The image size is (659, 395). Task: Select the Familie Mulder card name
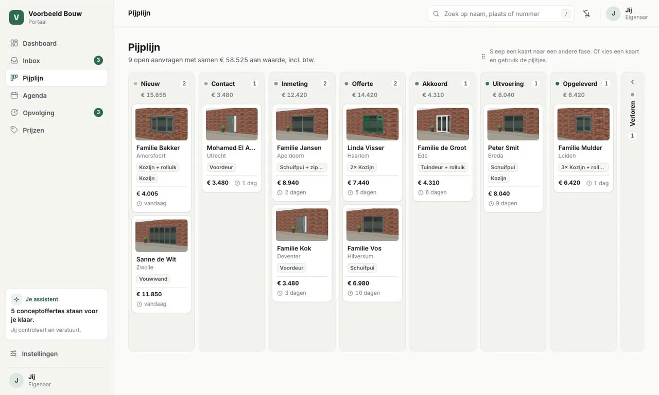580,148
